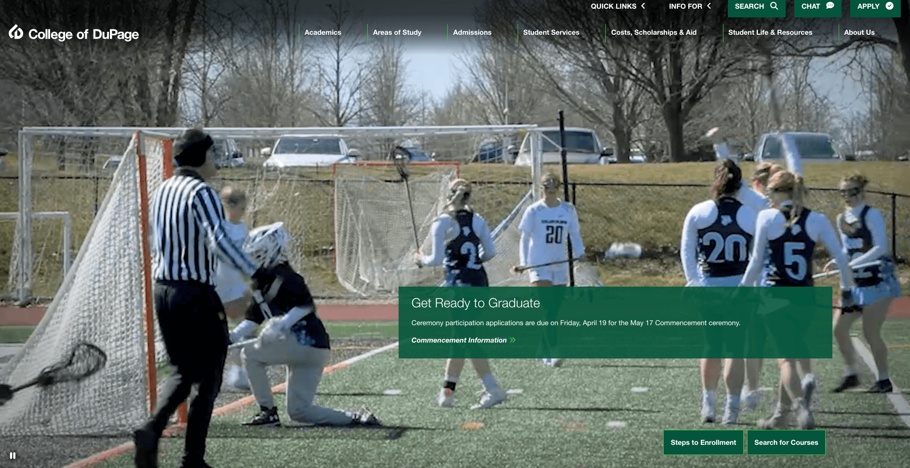The height and width of the screenshot is (468, 910).
Task: Open the Areas of Study menu
Action: pyautogui.click(x=397, y=32)
